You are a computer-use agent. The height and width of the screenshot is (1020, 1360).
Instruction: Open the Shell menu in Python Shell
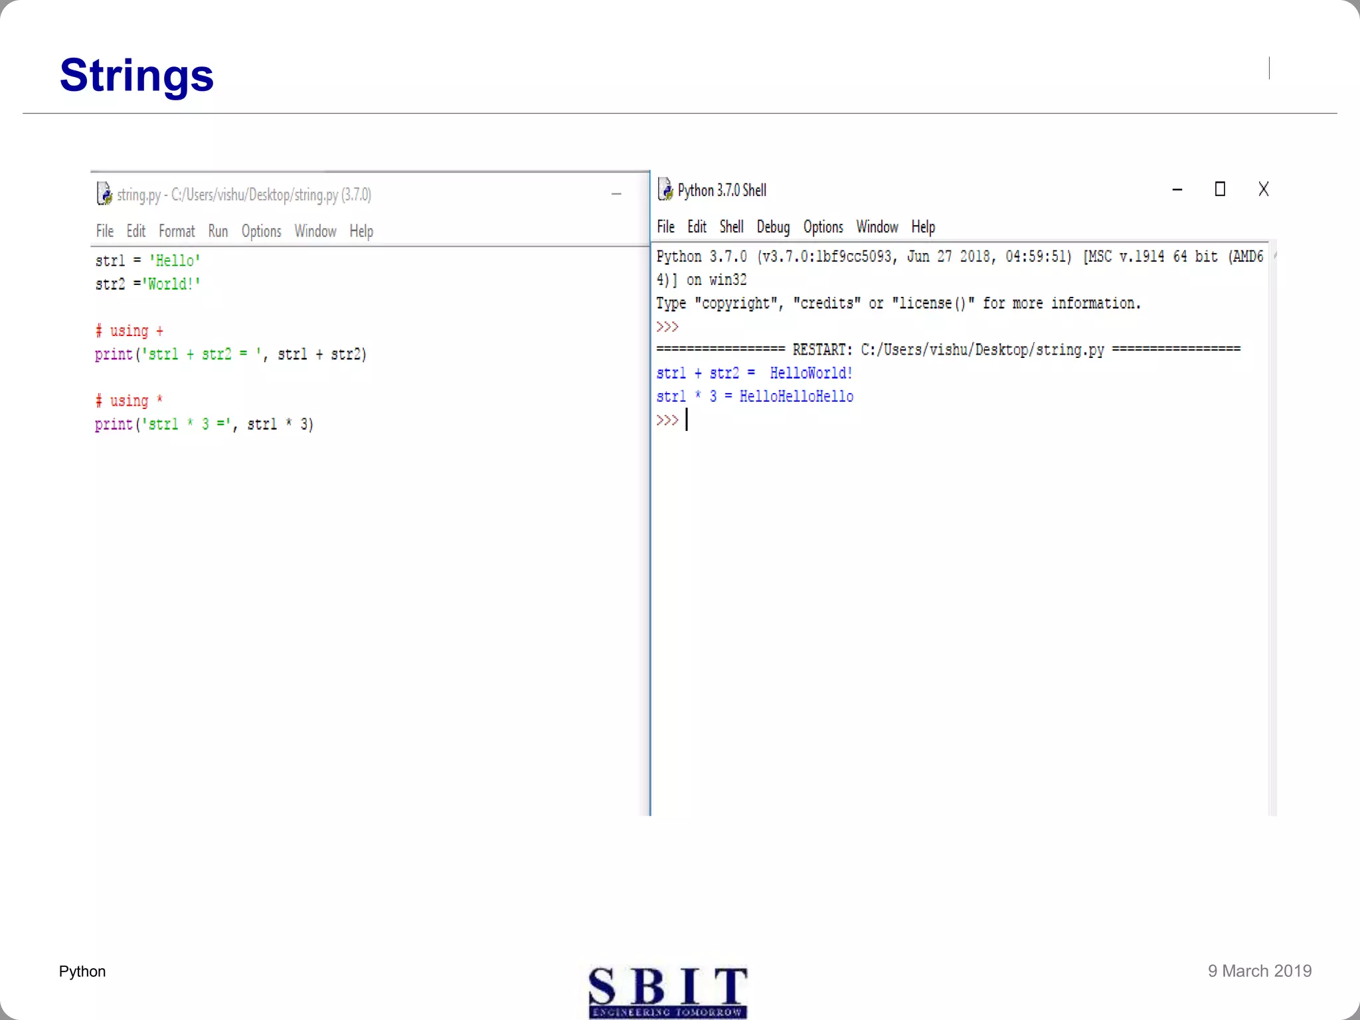point(731,227)
